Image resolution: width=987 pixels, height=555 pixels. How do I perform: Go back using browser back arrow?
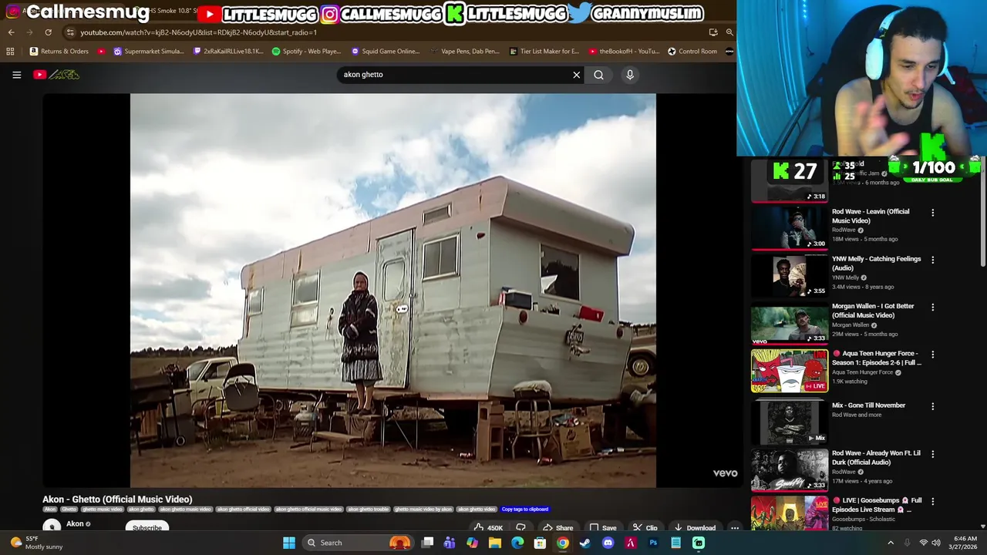(11, 32)
